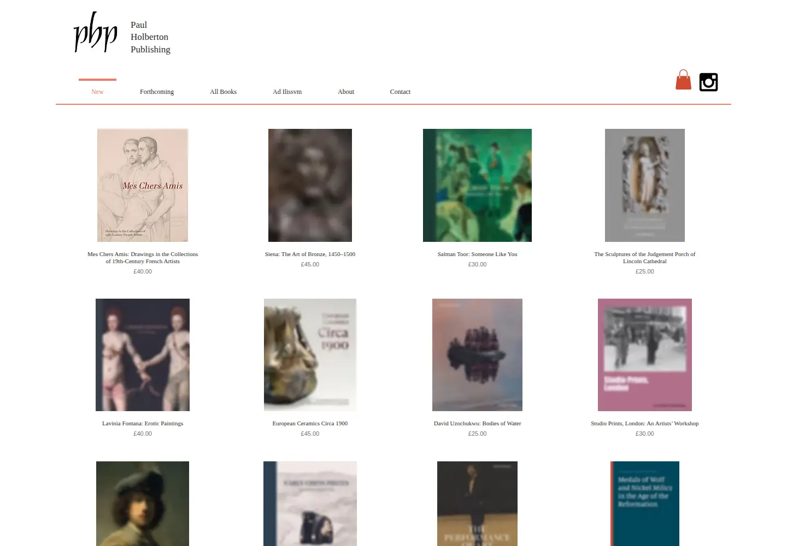787x546 pixels.
Task: Open the pale cover with the blue spine
Action: (310, 503)
